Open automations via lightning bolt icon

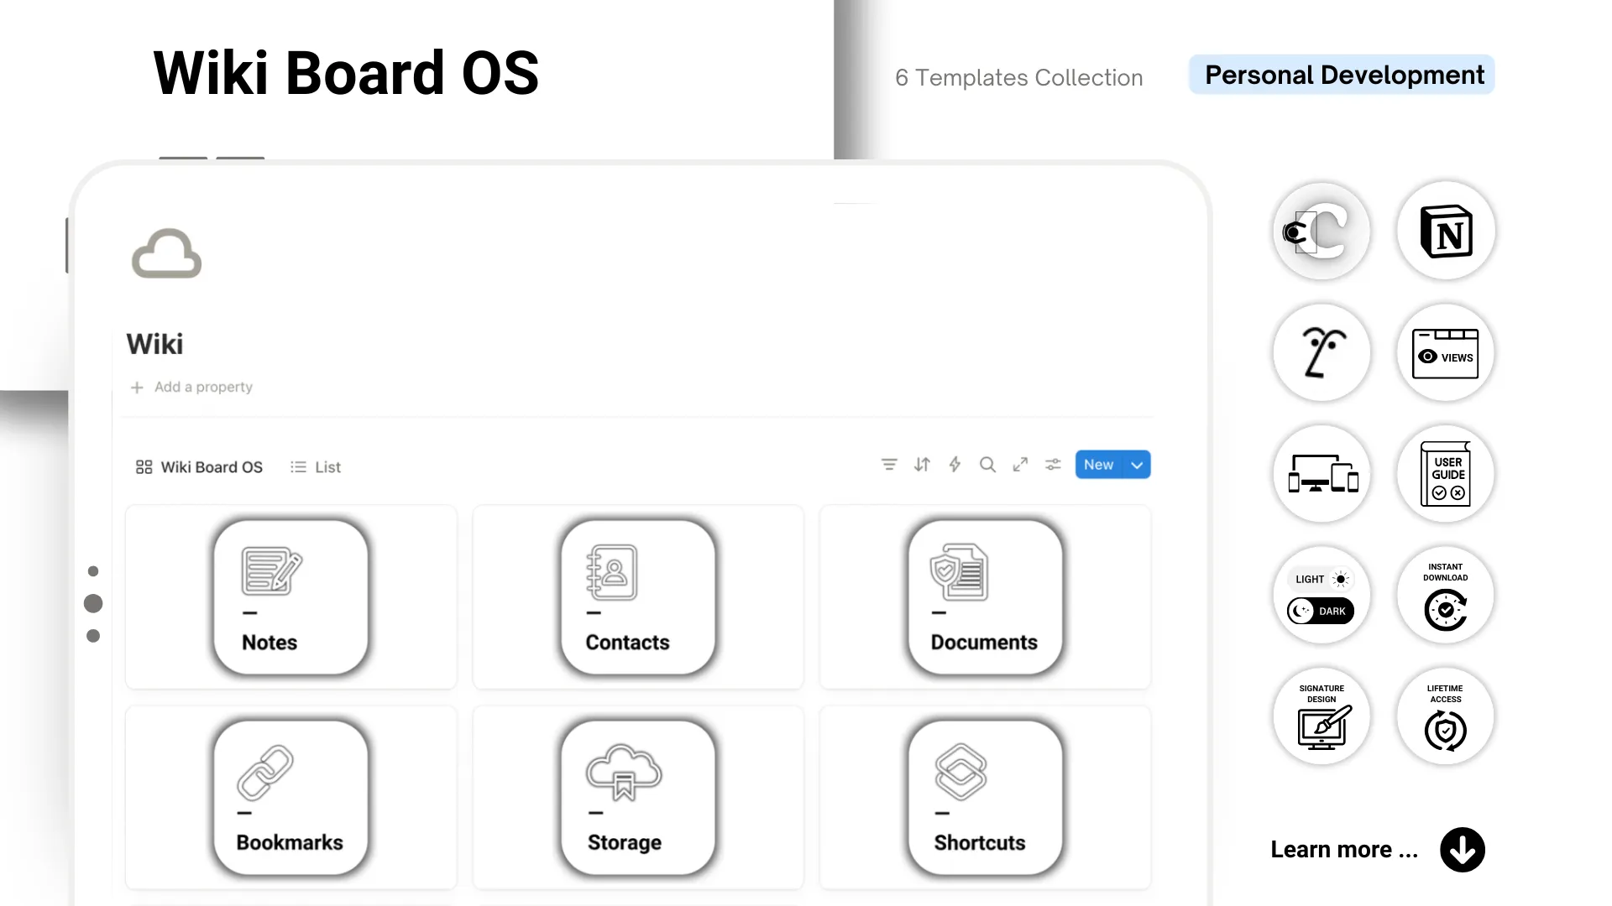pos(955,465)
